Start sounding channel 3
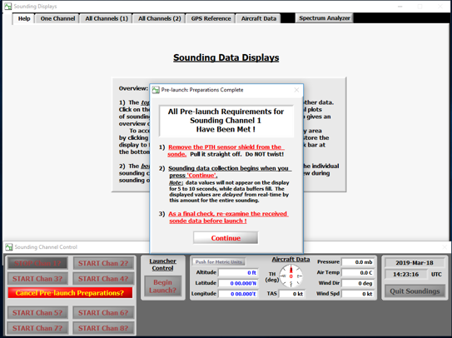This screenshot has width=452, height=338. pos(37,279)
